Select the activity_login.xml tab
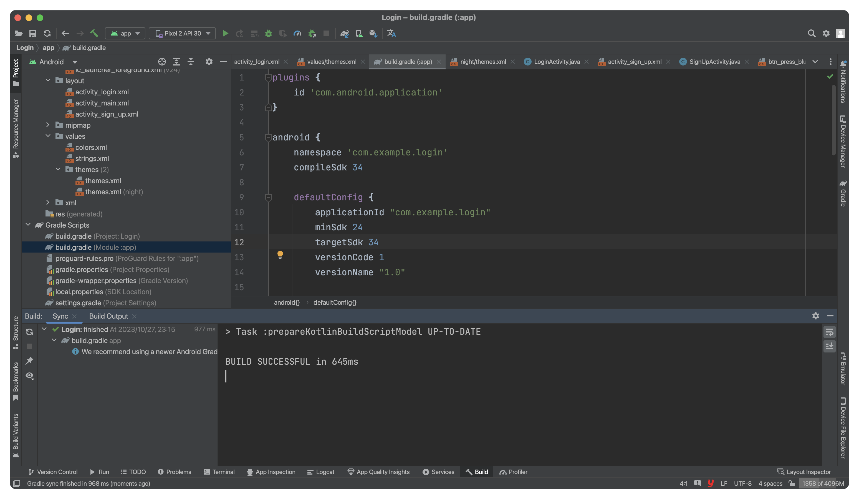The image size is (859, 499). [257, 61]
